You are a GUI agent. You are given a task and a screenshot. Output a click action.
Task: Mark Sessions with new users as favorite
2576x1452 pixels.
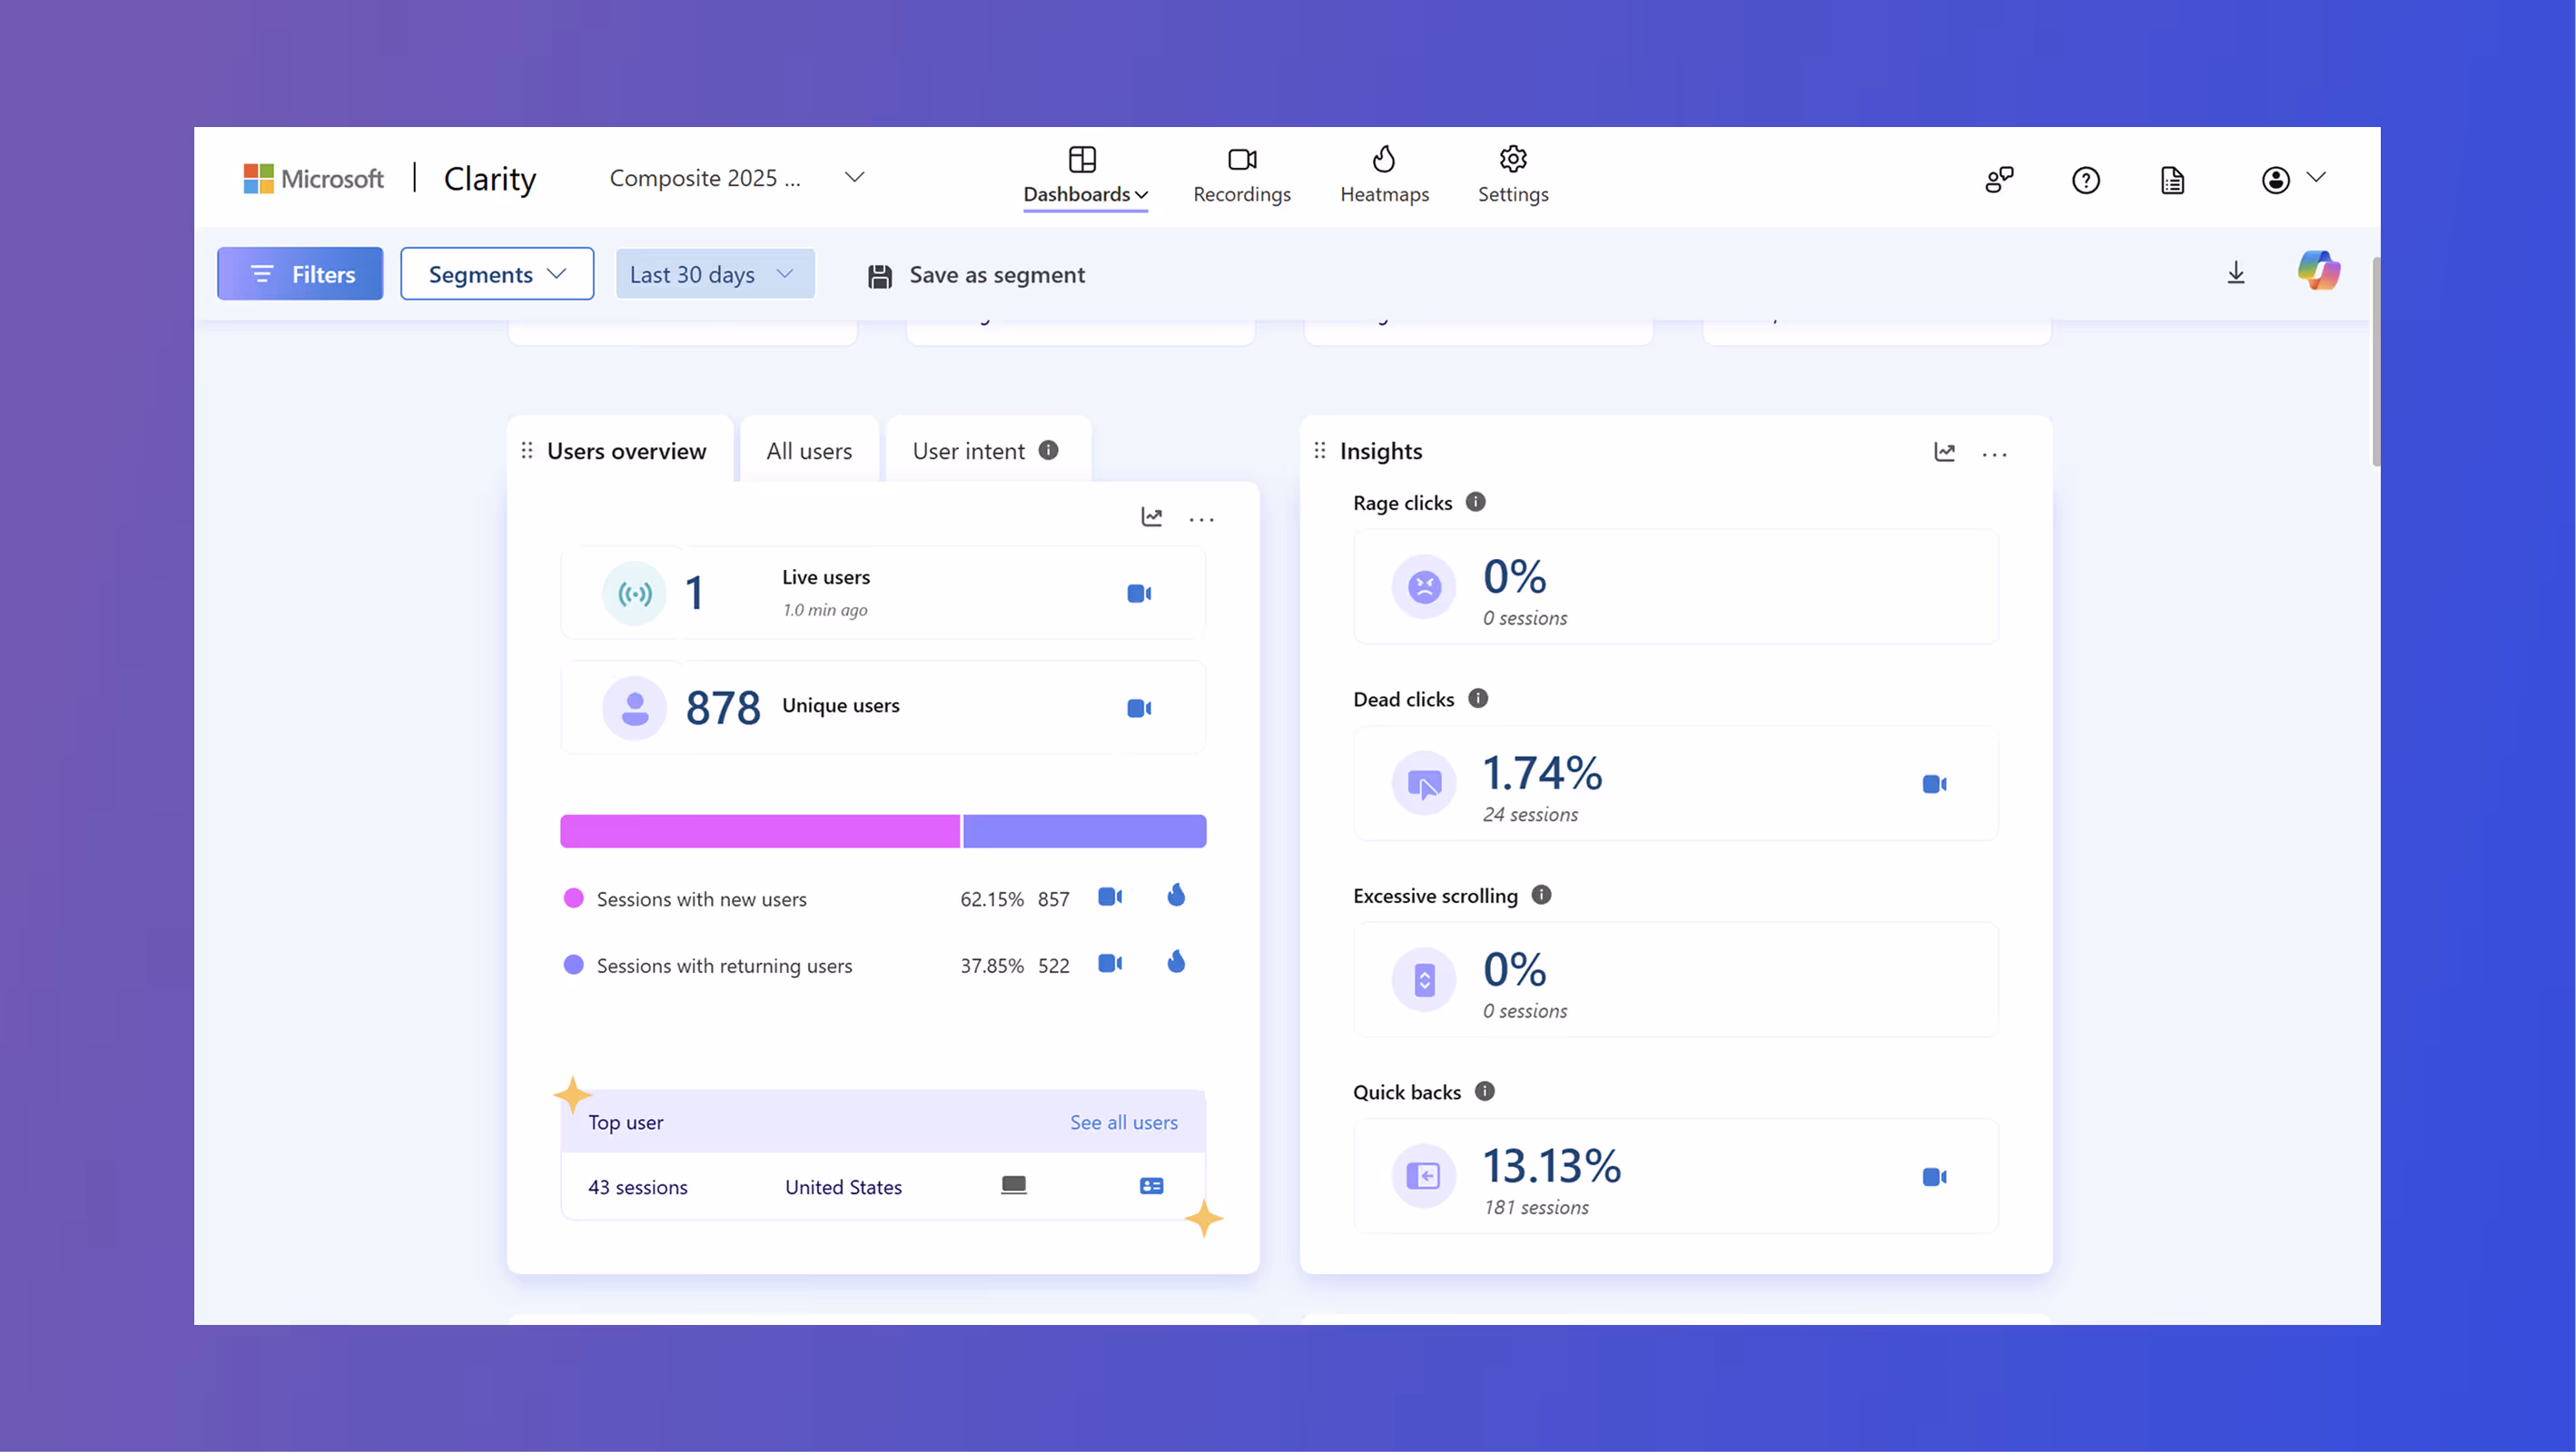point(1176,897)
